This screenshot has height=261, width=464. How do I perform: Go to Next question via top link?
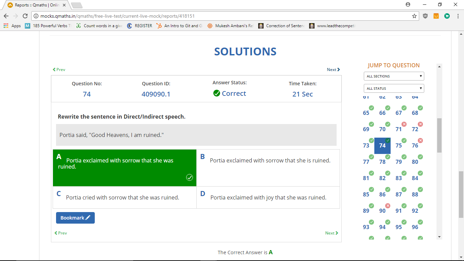[333, 70]
